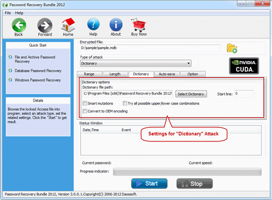This screenshot has width=272, height=200.
Task: Click the 'Current speed:' label
Action: pyautogui.click(x=201, y=163)
